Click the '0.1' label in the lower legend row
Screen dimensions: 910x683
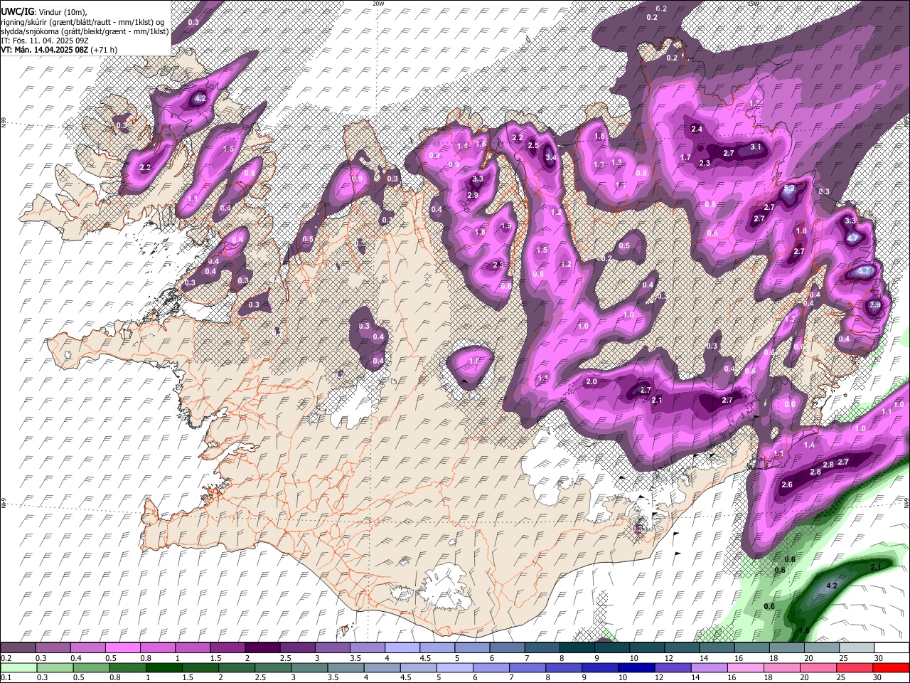point(7,677)
